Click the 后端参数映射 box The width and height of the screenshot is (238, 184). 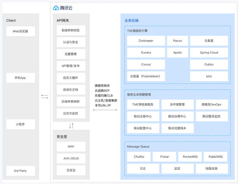[x=71, y=102]
